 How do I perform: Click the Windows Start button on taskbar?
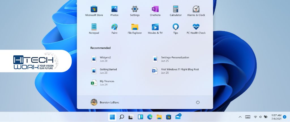tap(112, 117)
